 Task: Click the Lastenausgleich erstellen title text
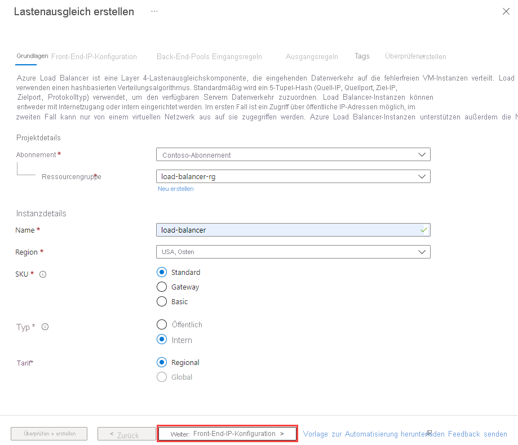pyautogui.click(x=74, y=12)
